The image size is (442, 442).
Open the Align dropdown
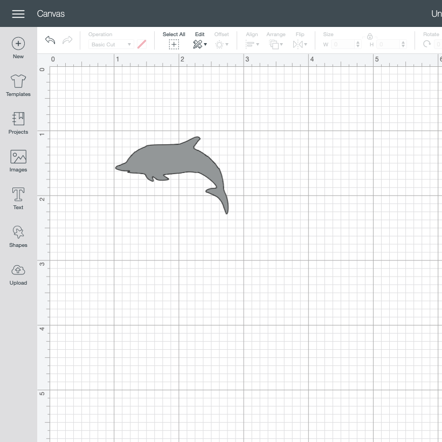[252, 44]
